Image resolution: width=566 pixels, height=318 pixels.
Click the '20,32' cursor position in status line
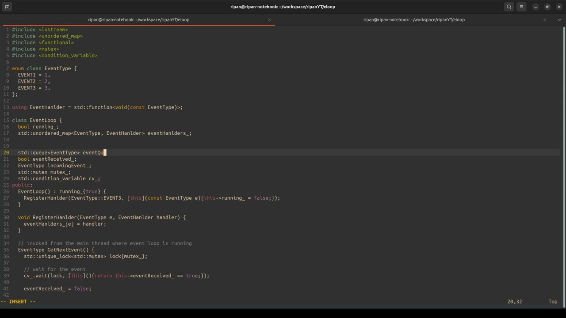pyautogui.click(x=515, y=302)
